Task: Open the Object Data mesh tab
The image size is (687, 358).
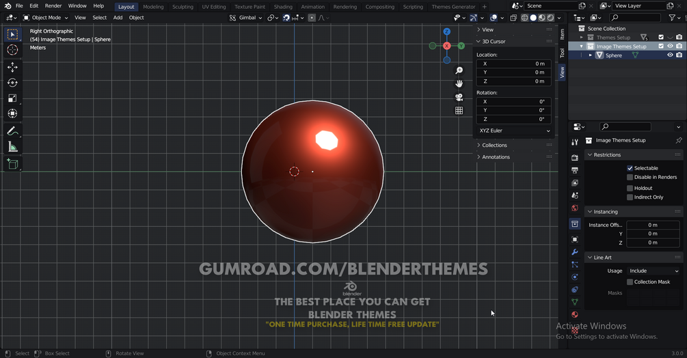Action: click(575, 302)
